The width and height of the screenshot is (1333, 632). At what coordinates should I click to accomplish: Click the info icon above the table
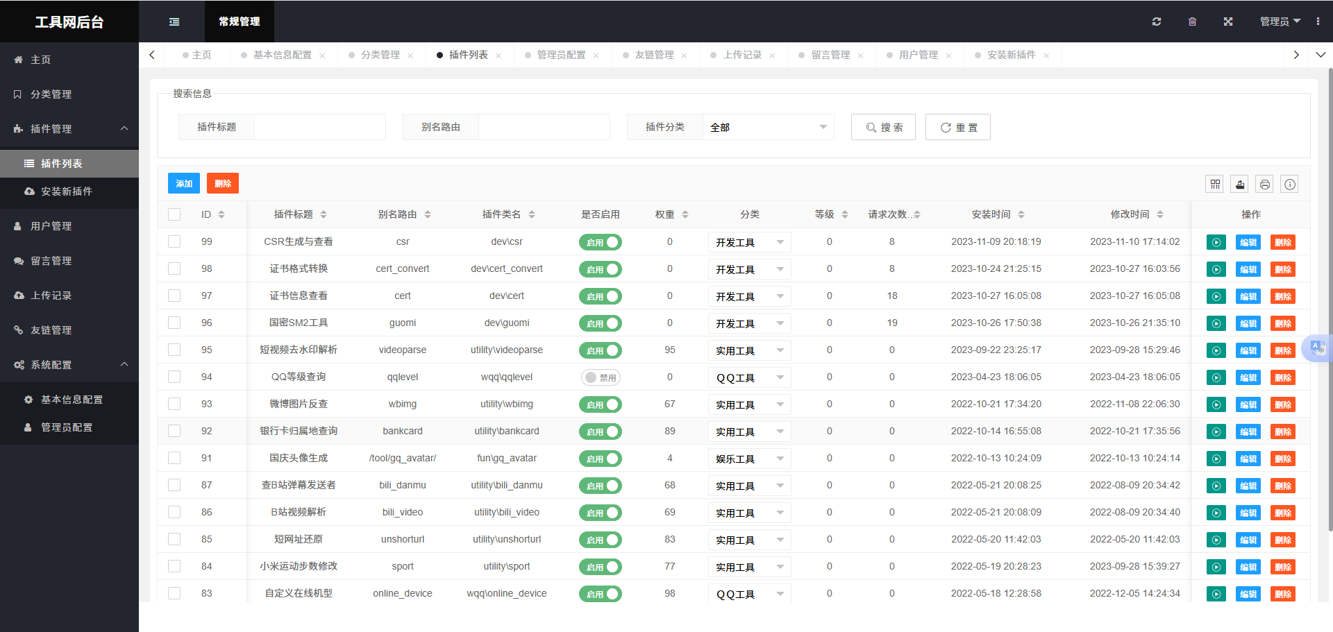[x=1289, y=184]
